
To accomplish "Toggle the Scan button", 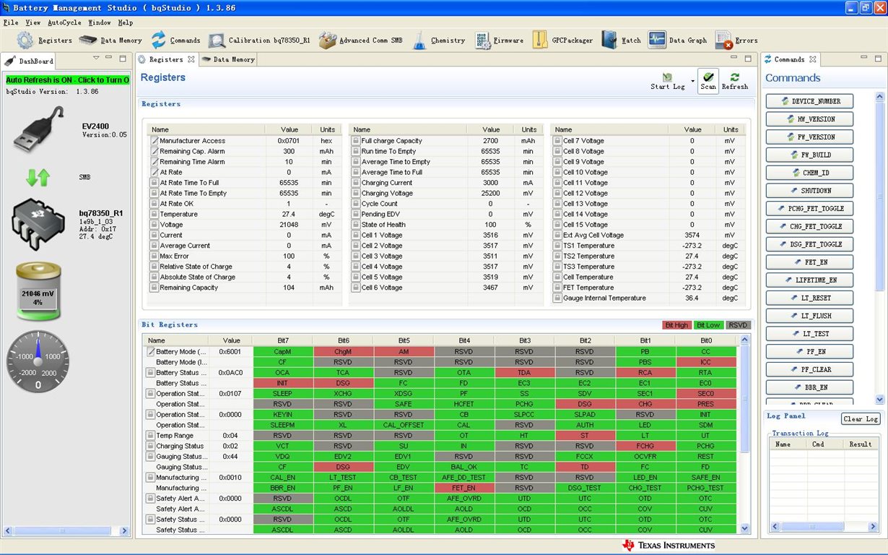I will click(708, 81).
